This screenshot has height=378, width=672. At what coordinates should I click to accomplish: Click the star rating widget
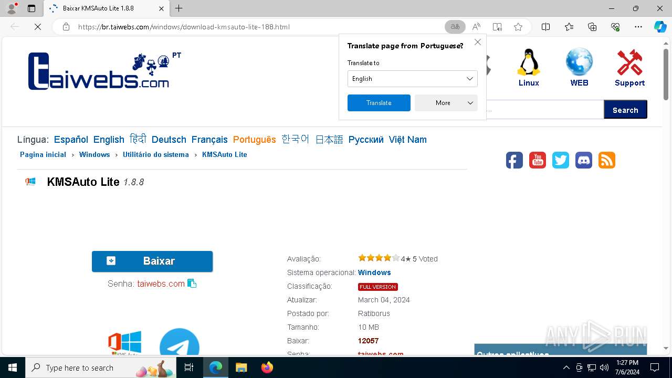coord(379,258)
